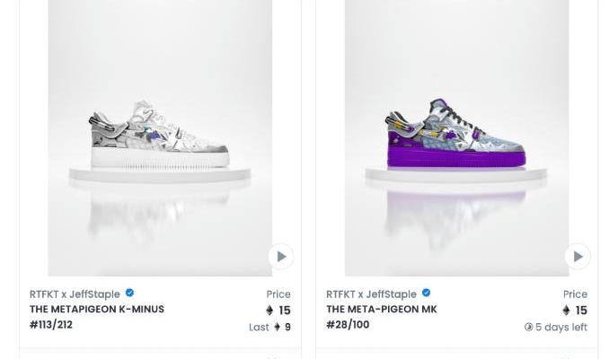Open THE META-PIGEON MK item title
The width and height of the screenshot is (609, 359).
[382, 310]
